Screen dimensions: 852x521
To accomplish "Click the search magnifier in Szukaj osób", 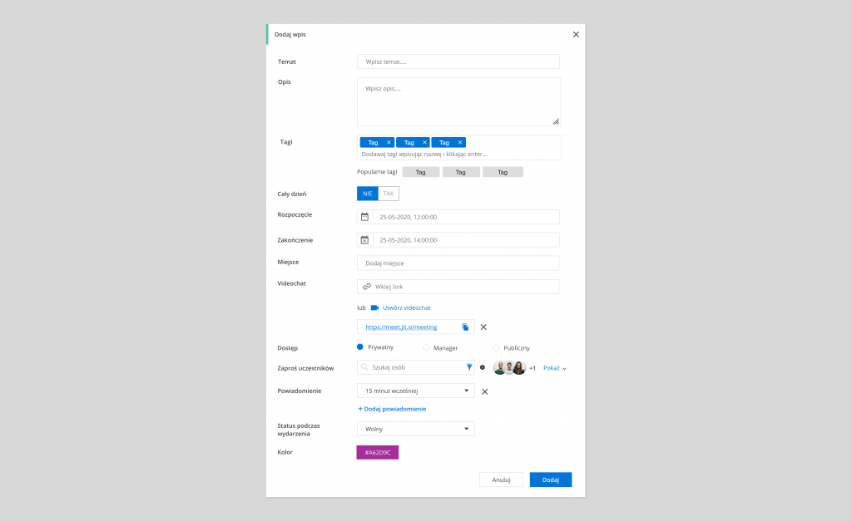I will point(364,367).
